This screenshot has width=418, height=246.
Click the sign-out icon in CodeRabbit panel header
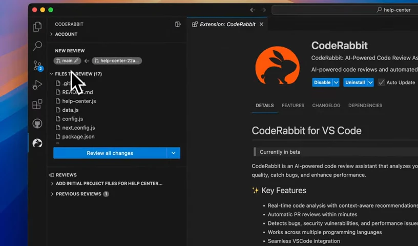(178, 24)
